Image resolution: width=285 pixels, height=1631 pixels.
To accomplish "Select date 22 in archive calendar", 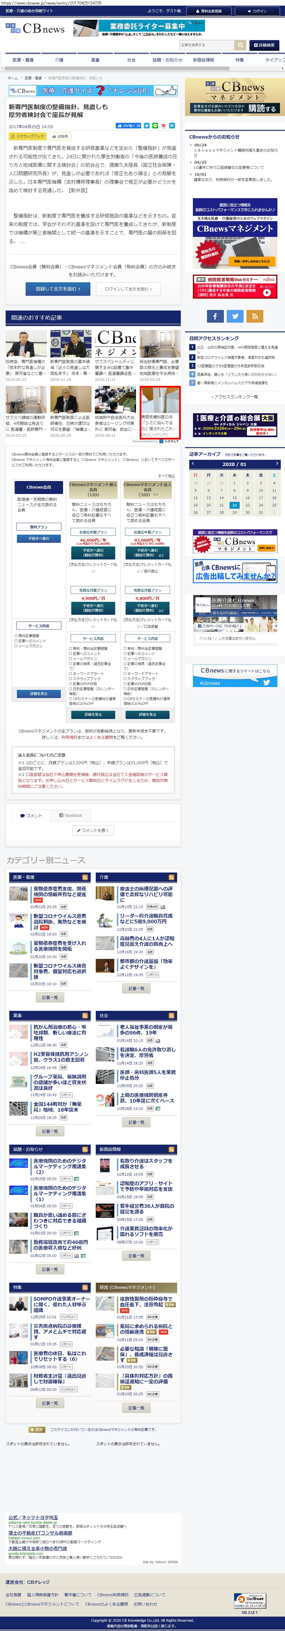I will pos(234,505).
